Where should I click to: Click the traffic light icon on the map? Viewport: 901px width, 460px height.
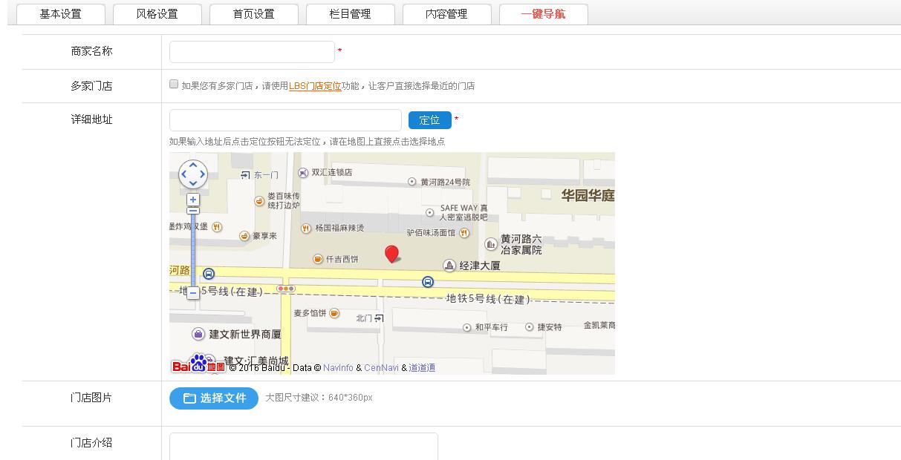[285, 289]
